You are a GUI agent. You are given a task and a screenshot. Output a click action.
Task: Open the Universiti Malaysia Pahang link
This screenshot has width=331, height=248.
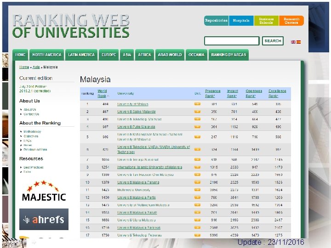click(138, 182)
